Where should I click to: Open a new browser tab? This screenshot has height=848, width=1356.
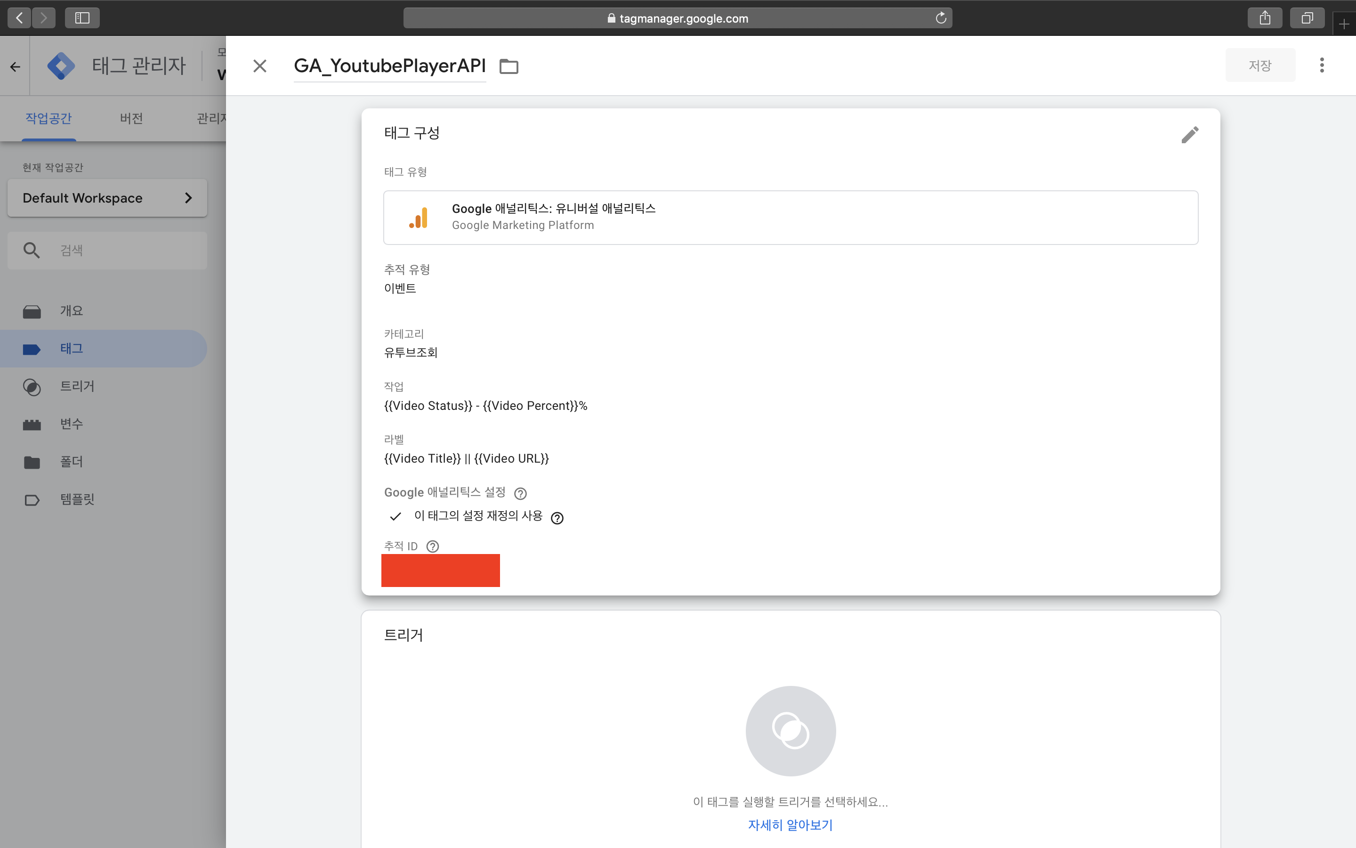click(x=1344, y=24)
